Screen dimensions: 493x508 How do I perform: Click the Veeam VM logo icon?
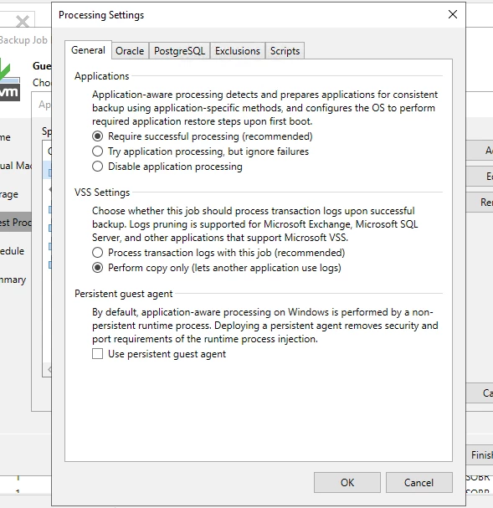tap(9, 80)
